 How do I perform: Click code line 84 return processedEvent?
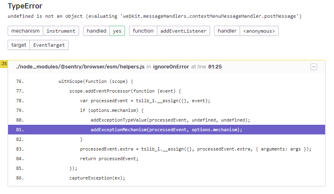(167, 159)
